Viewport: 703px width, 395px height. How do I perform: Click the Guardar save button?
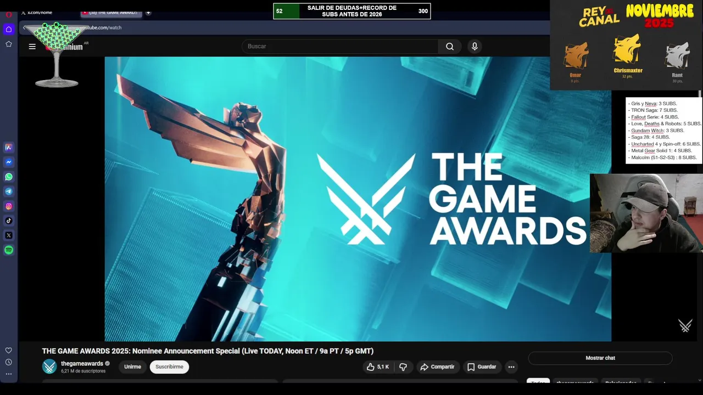482,367
